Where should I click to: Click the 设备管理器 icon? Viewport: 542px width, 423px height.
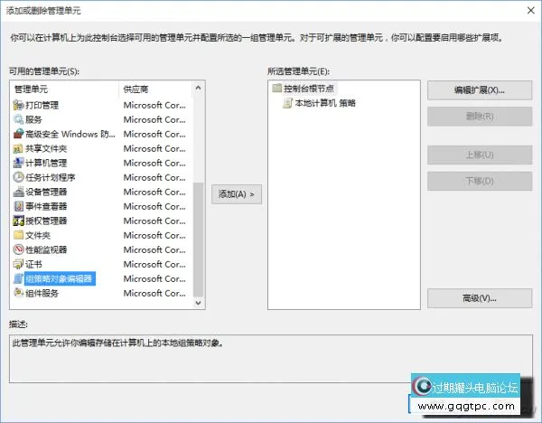coord(18,192)
